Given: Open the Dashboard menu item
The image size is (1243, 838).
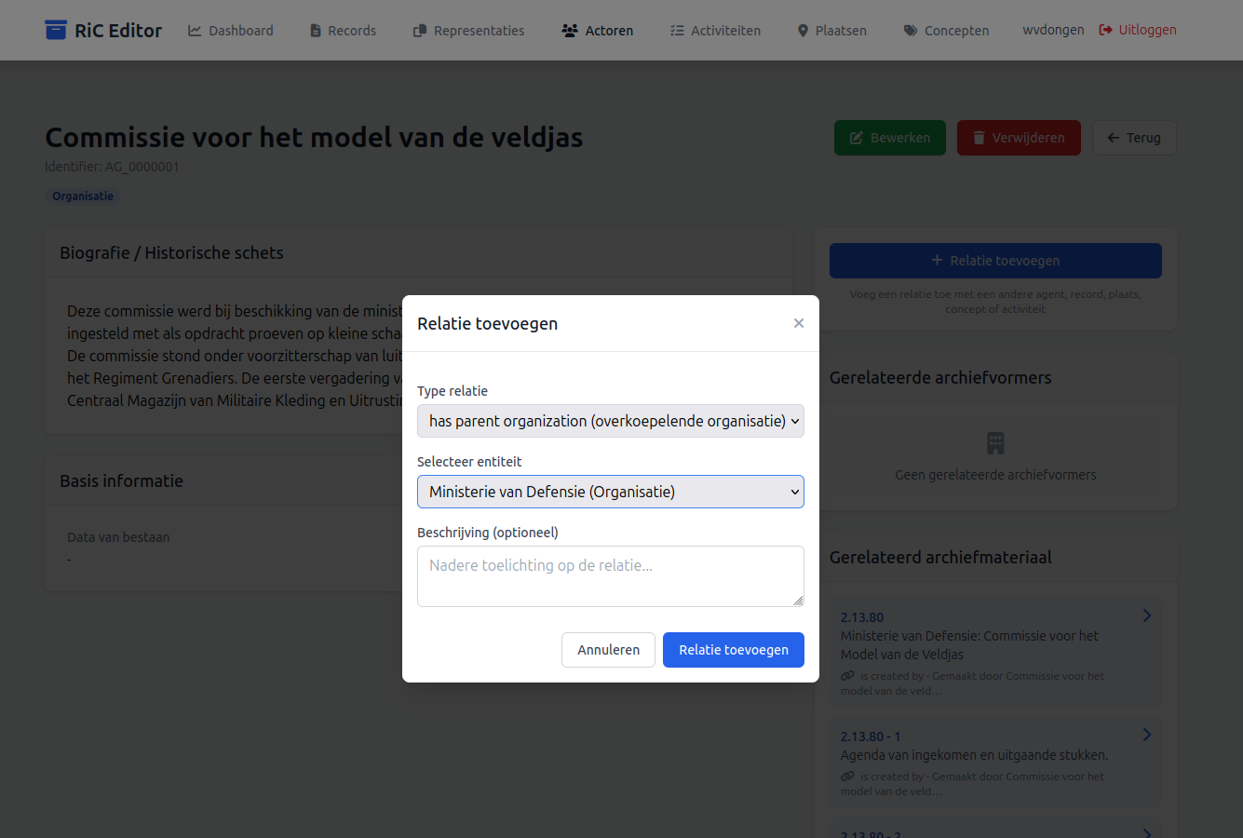Looking at the screenshot, I should coord(231,31).
